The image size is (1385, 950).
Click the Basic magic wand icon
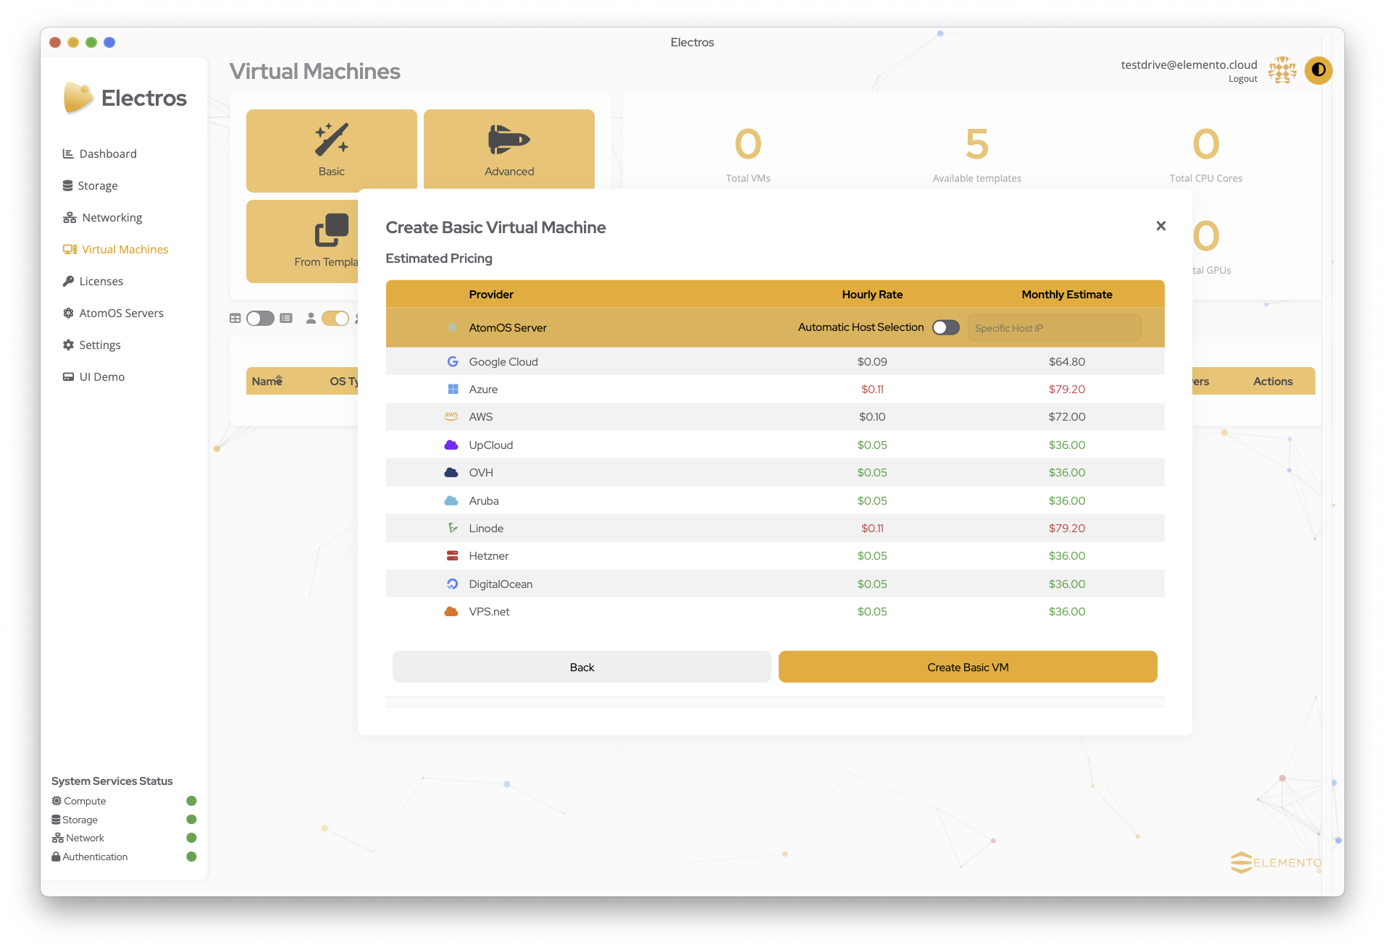(332, 139)
